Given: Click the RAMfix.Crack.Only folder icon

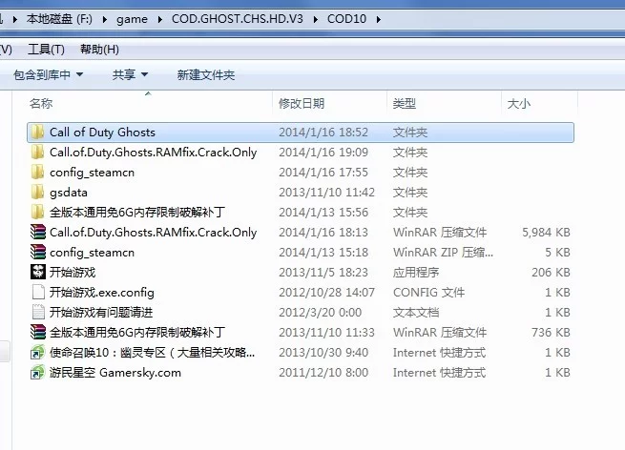Looking at the screenshot, I should click(38, 153).
